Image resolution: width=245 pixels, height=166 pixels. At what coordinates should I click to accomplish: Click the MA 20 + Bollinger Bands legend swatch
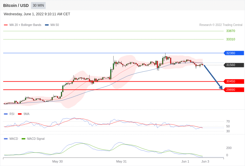click(6, 25)
